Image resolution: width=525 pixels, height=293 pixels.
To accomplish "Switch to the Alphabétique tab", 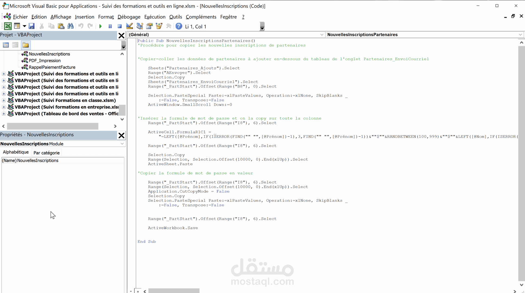I will pyautogui.click(x=16, y=152).
